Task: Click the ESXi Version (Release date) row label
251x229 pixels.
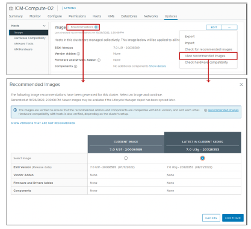Action: 33,167
